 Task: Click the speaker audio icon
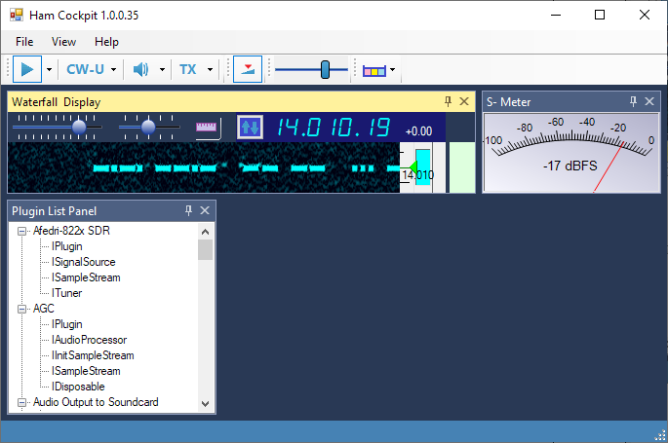coord(141,70)
